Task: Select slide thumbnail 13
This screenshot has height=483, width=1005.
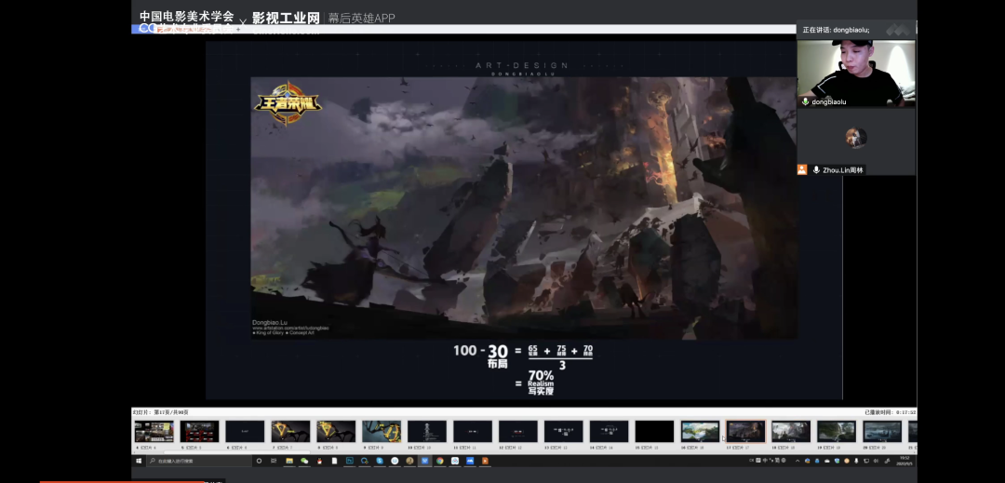Action: (x=563, y=432)
